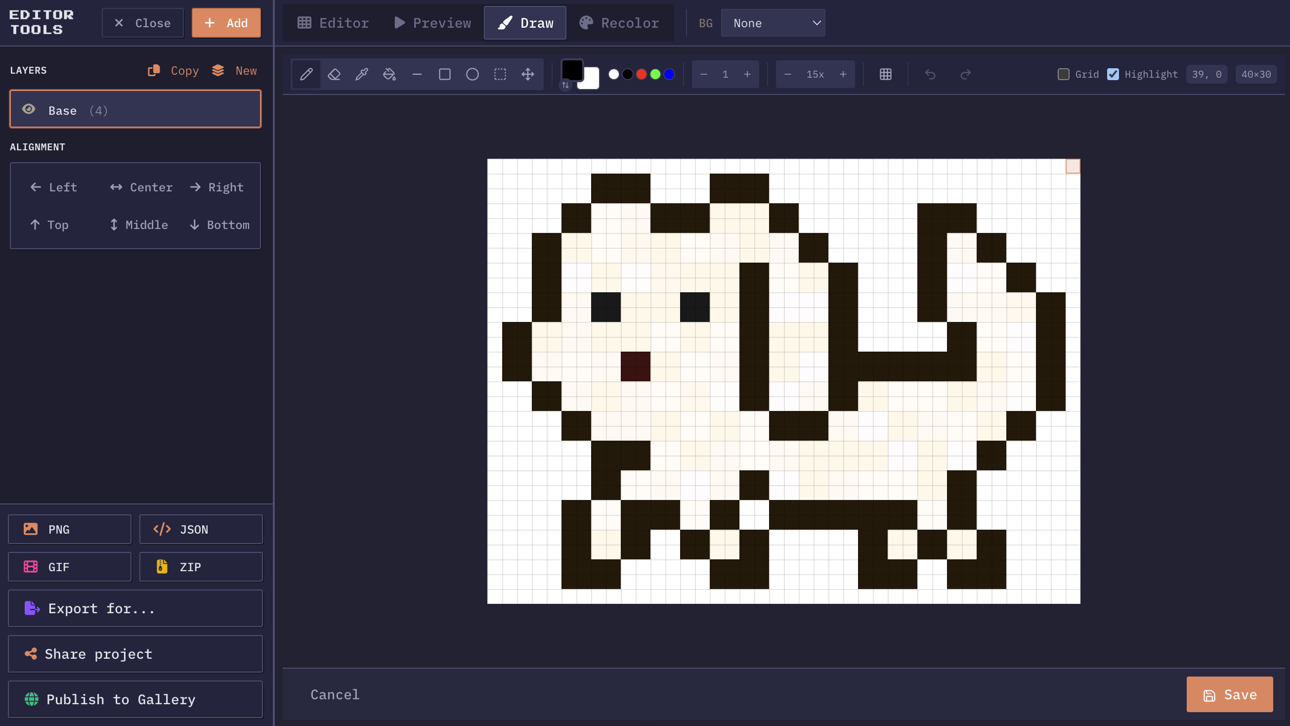Swap foreground and background colors
The height and width of the screenshot is (726, 1290).
pyautogui.click(x=565, y=85)
